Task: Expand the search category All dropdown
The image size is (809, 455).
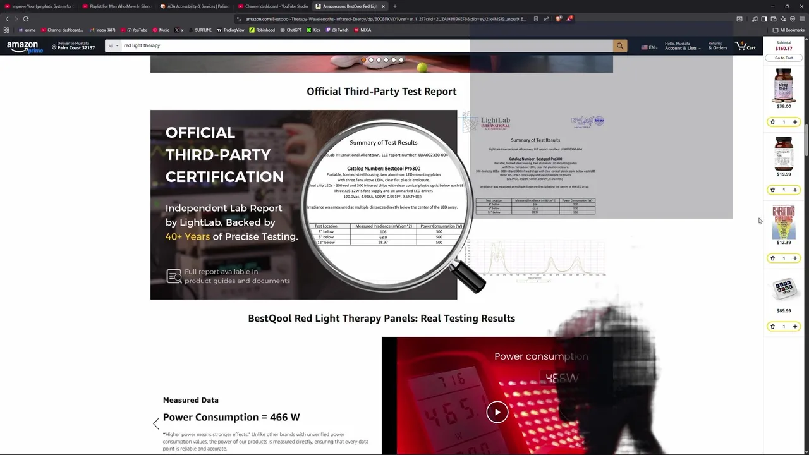Action: (x=113, y=45)
